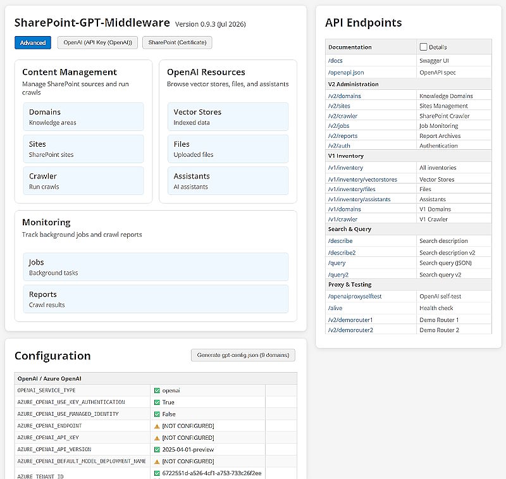This screenshot has height=479, width=506.
Task: Follow the /v2/jobs endpoint link
Action: pos(338,126)
